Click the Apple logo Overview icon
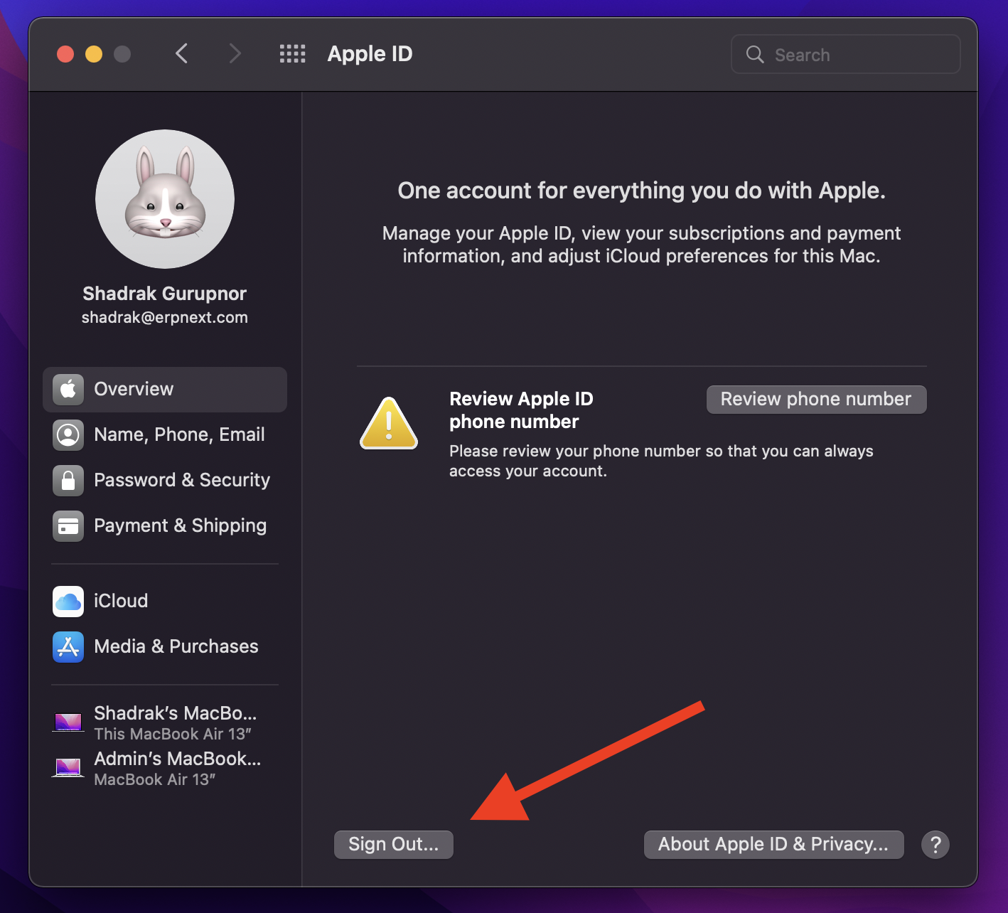Screen dimensions: 1008x913 click(68, 390)
